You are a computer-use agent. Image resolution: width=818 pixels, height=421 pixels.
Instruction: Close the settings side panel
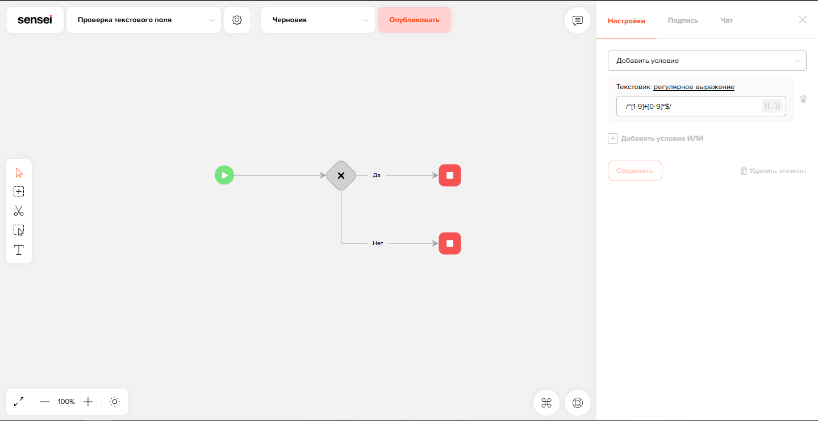click(x=803, y=20)
